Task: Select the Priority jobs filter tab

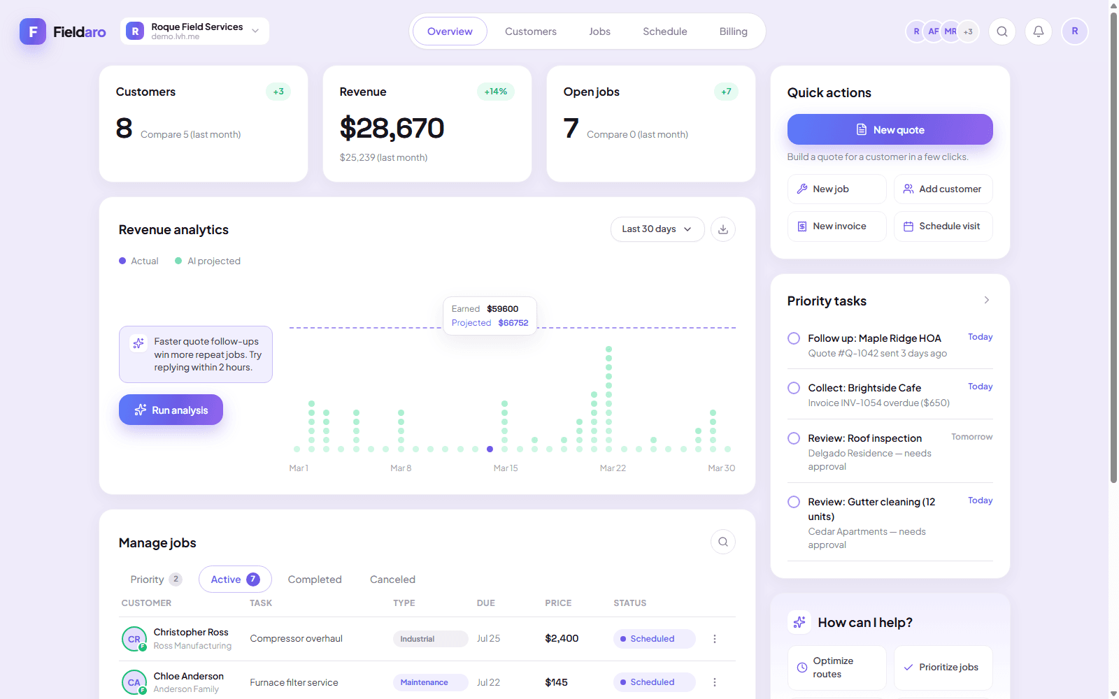Action: [156, 579]
